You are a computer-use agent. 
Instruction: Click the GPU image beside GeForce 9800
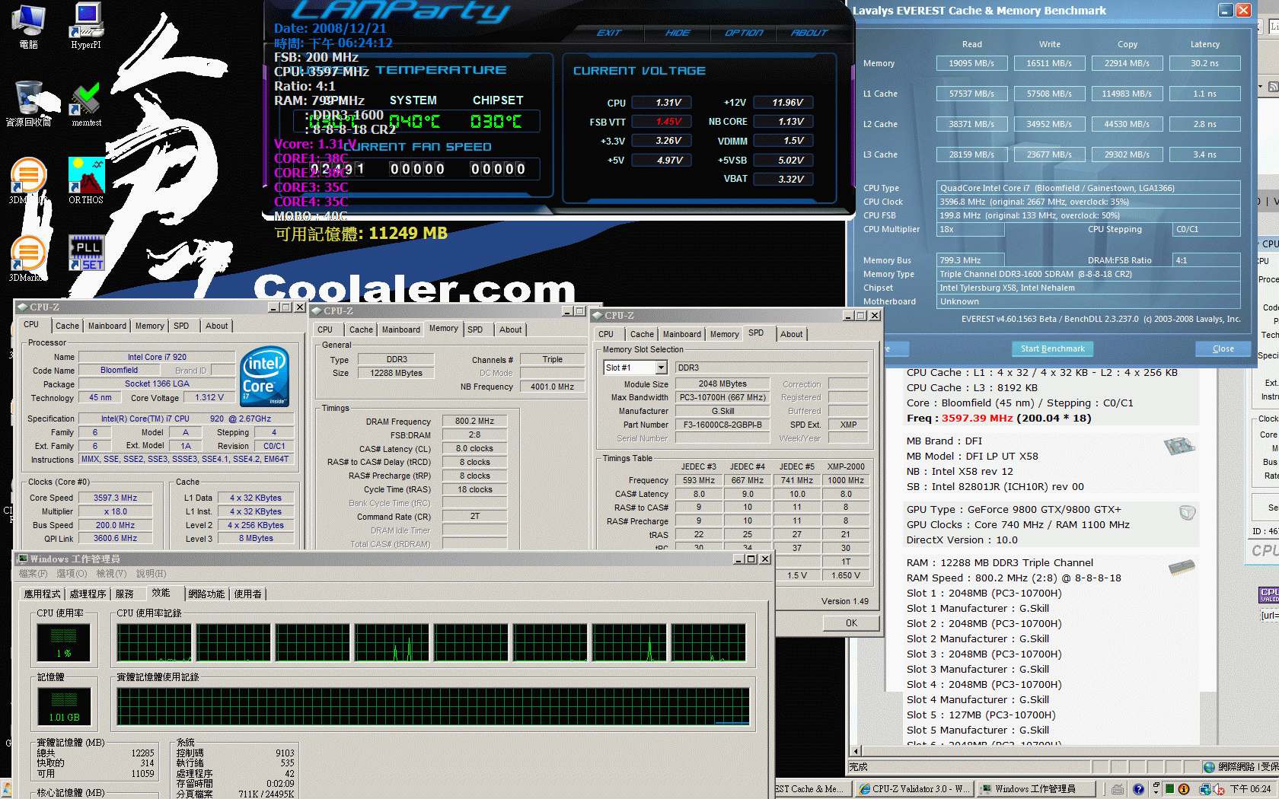(1187, 513)
